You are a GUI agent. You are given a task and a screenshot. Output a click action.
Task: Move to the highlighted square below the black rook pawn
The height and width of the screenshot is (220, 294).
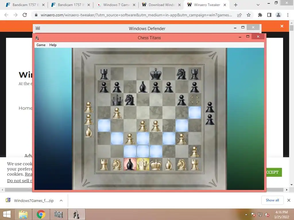pos(195,113)
